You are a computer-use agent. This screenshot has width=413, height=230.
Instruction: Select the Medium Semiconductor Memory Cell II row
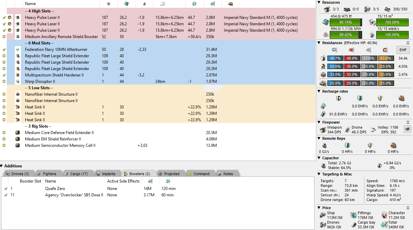tap(60, 145)
